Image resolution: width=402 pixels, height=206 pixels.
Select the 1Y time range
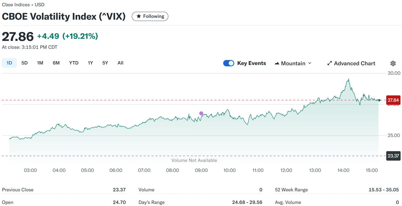coord(90,63)
